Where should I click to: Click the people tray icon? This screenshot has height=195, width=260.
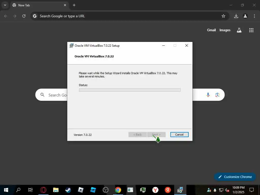pyautogui.click(x=209, y=190)
